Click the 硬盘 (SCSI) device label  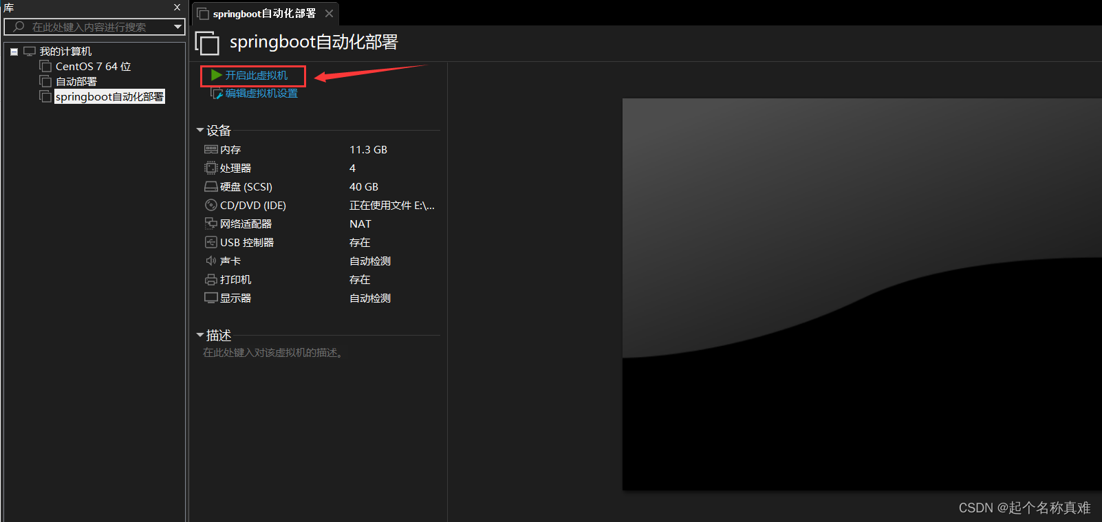pos(246,186)
